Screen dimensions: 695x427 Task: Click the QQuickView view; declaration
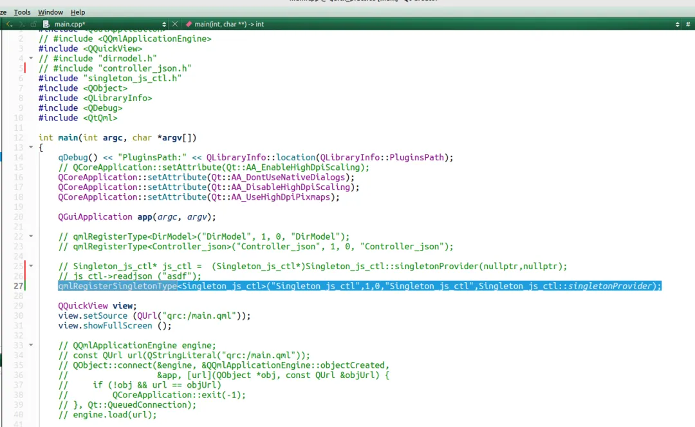click(x=98, y=306)
